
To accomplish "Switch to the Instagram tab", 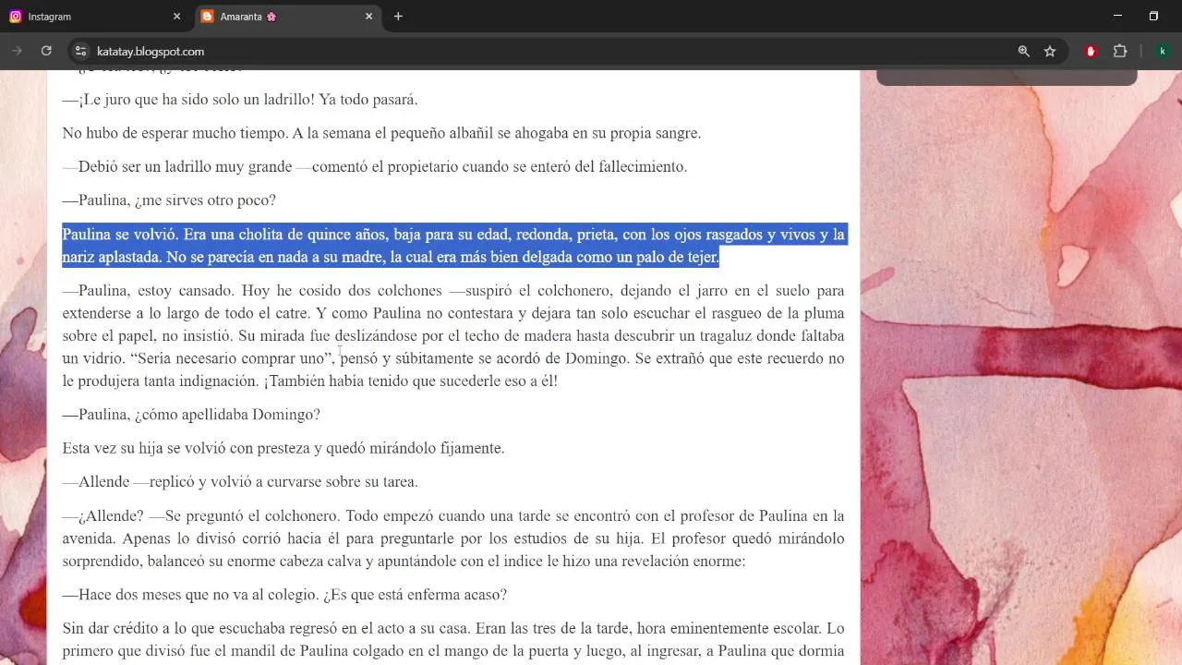I will (95, 17).
